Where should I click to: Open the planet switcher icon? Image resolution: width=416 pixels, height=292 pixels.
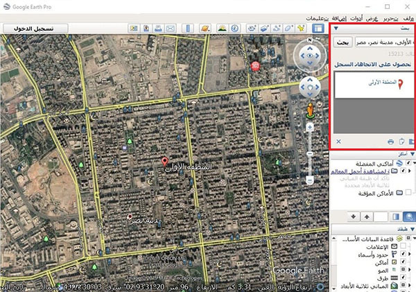pyautogui.click(x=205, y=28)
